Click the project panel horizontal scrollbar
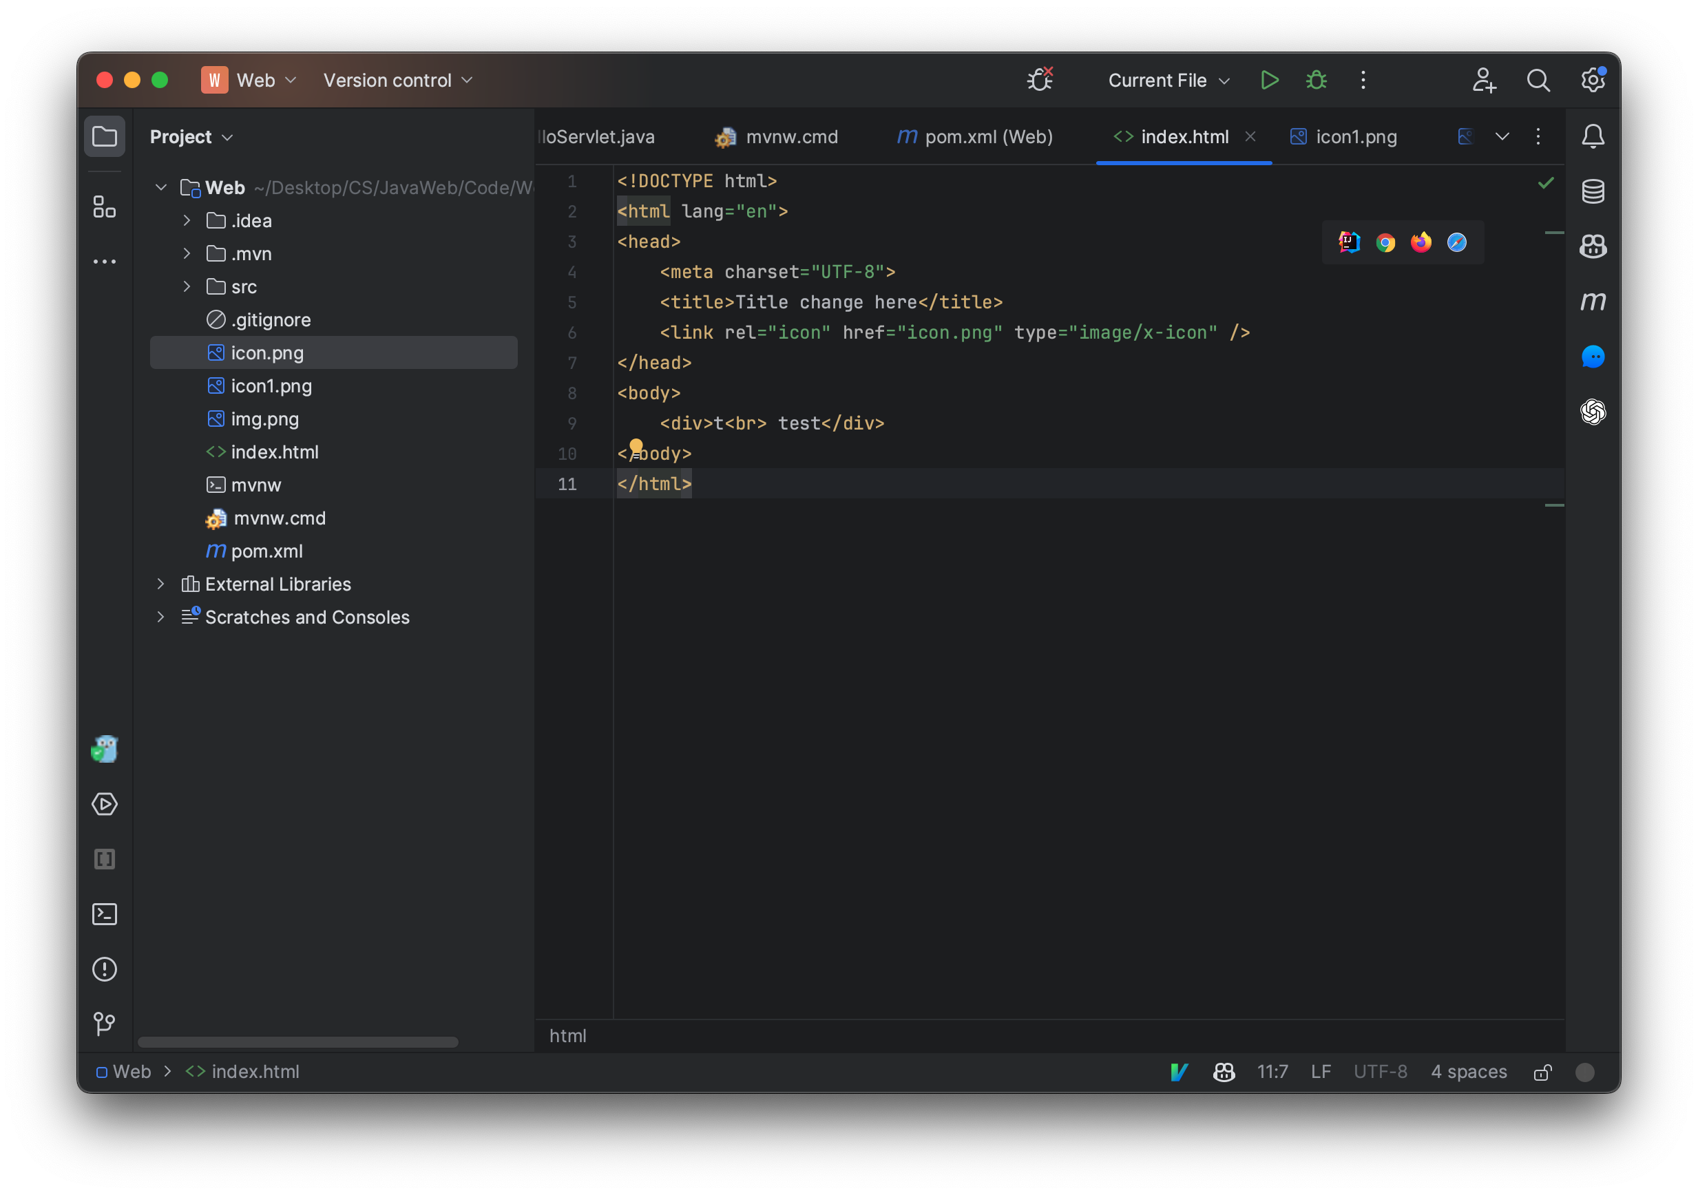The height and width of the screenshot is (1195, 1698). tap(298, 1042)
